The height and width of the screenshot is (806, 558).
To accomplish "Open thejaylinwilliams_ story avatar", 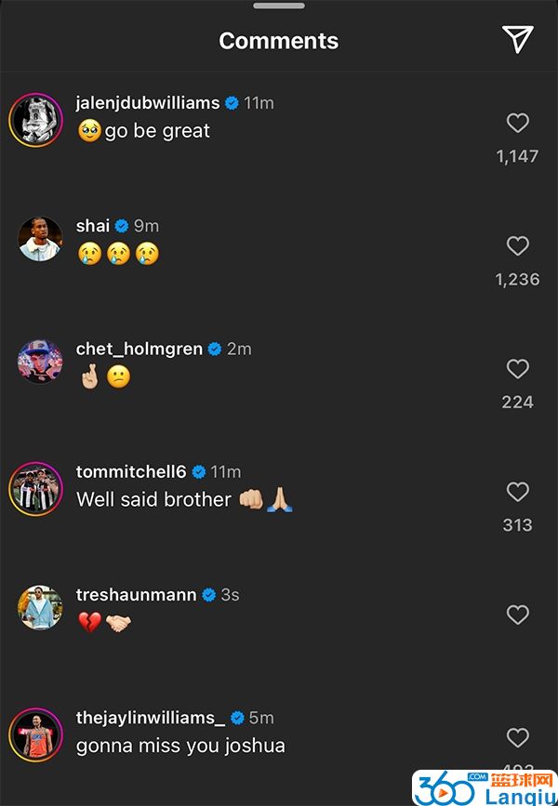I will click(x=35, y=734).
